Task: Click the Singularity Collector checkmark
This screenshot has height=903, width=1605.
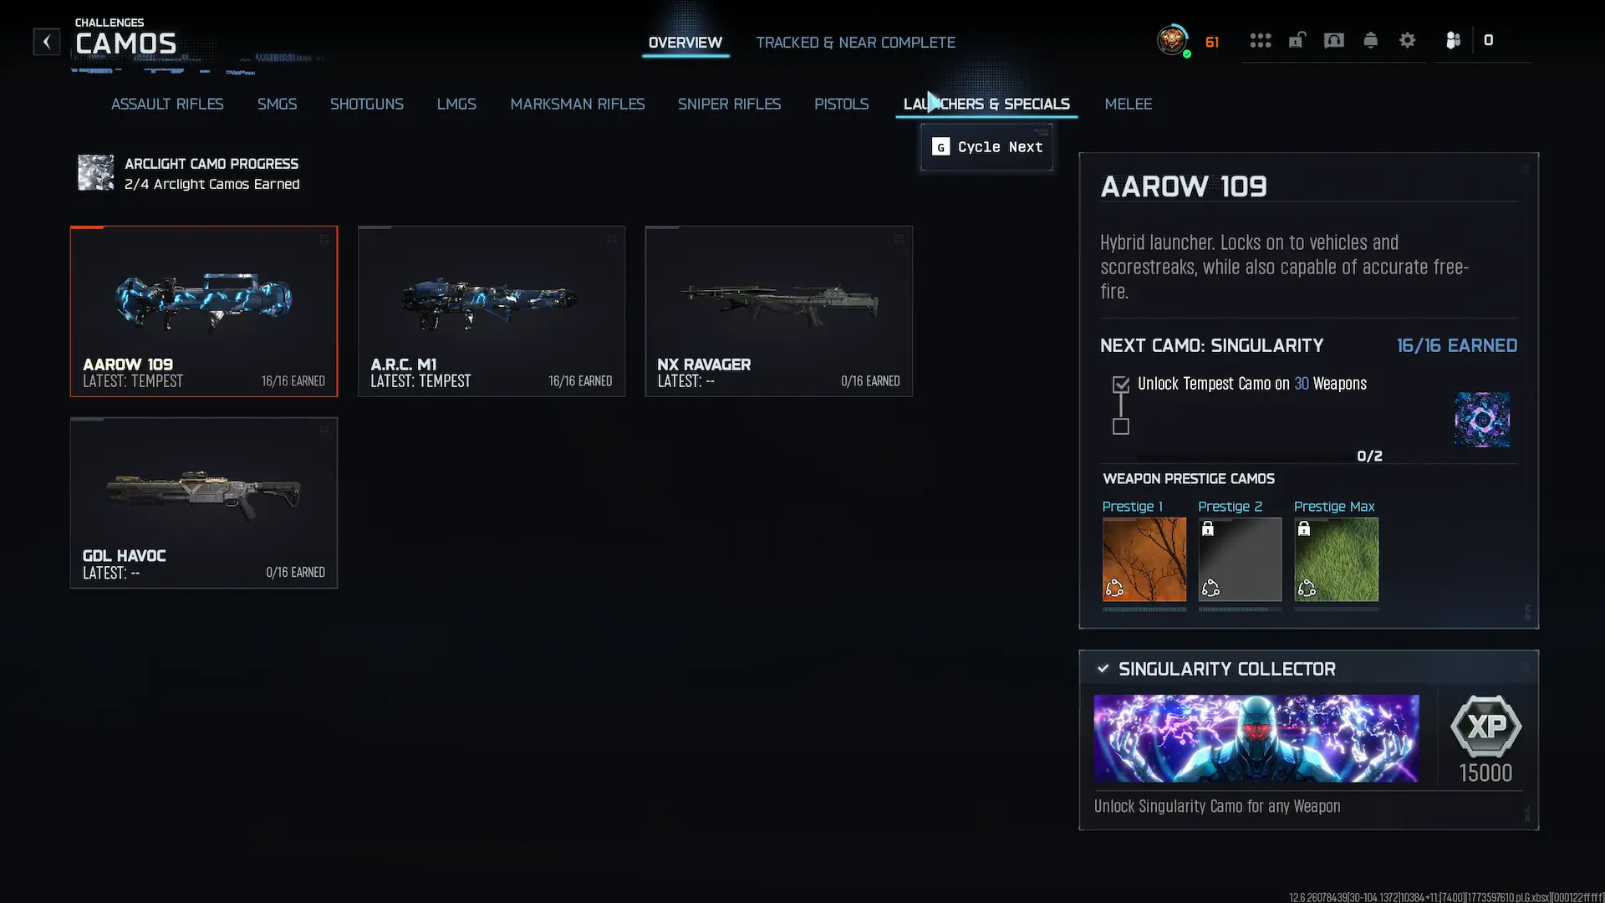Action: [1103, 669]
